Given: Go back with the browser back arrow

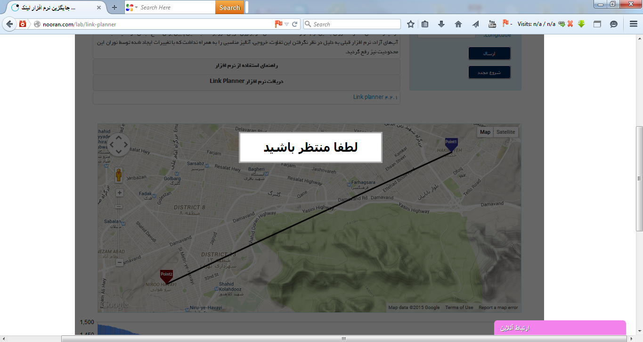Looking at the screenshot, I should (x=9, y=24).
